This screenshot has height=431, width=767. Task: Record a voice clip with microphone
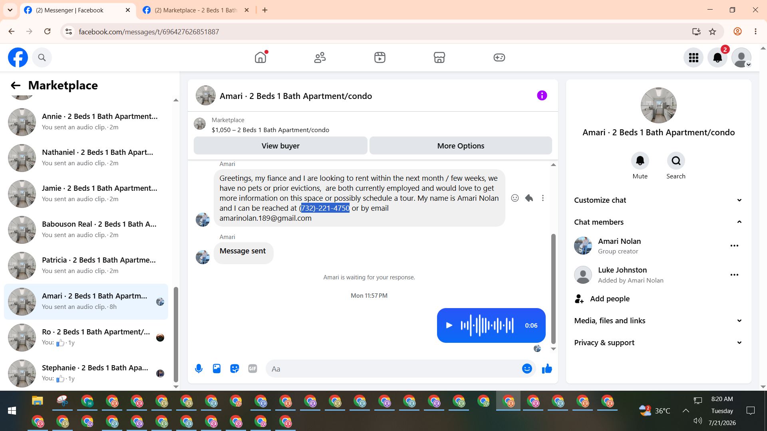click(199, 369)
